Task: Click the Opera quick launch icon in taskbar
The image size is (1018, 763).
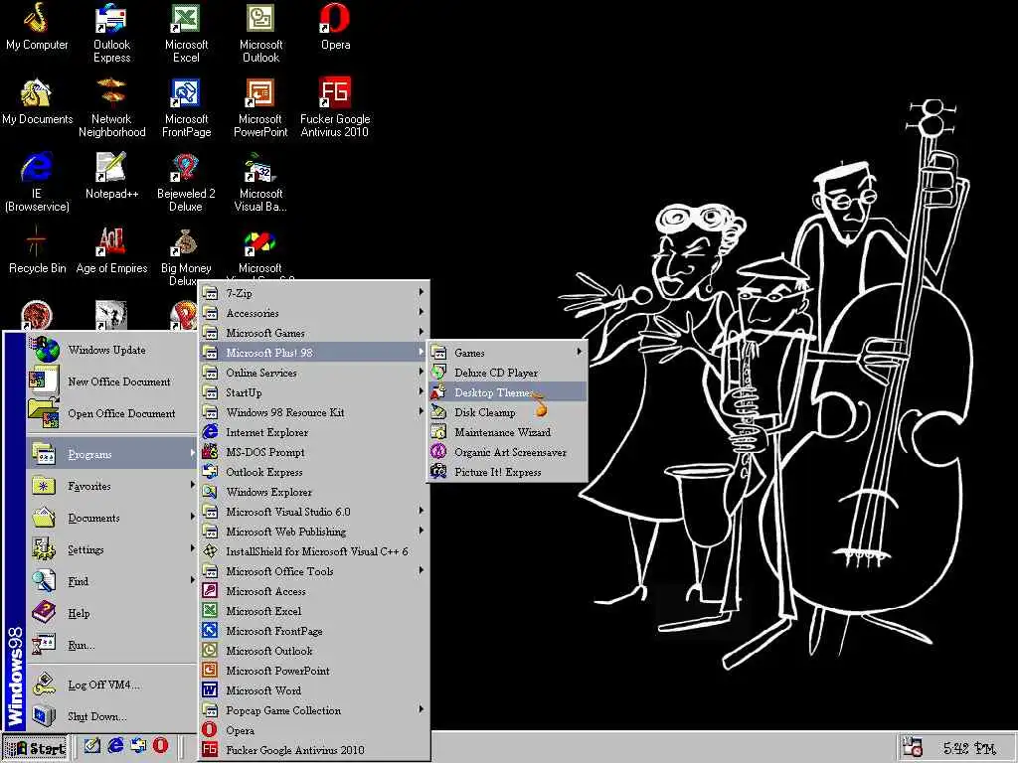Action: coord(160,746)
